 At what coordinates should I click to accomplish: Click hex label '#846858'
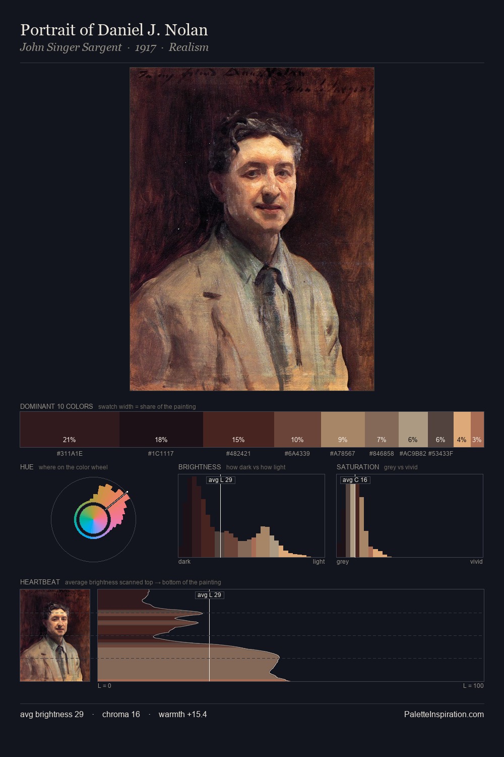(382, 454)
